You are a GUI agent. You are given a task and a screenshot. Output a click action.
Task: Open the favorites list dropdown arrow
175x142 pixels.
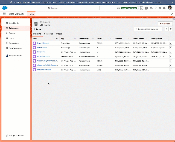(142, 8)
